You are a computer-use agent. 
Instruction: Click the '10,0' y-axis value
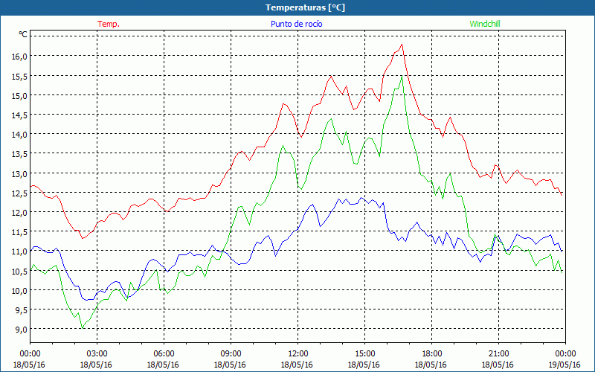coord(20,290)
